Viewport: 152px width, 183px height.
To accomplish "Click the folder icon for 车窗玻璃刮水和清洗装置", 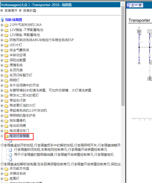I will click(x=6, y=90).
